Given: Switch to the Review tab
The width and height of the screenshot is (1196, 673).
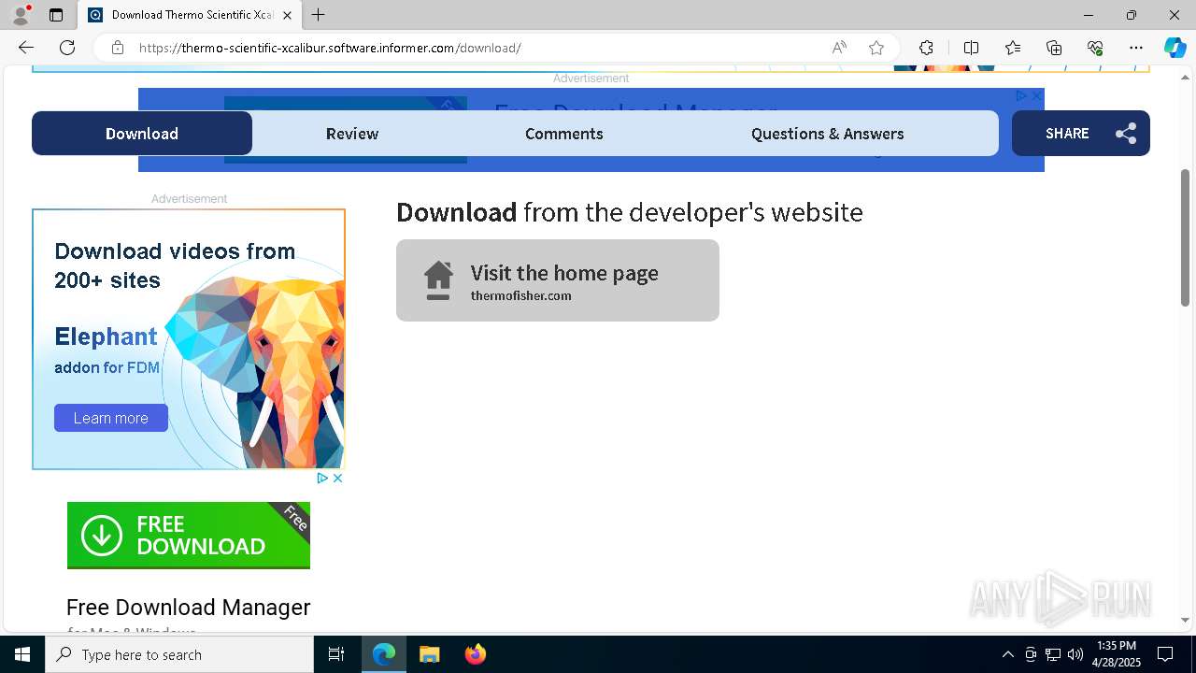Looking at the screenshot, I should click(x=352, y=134).
